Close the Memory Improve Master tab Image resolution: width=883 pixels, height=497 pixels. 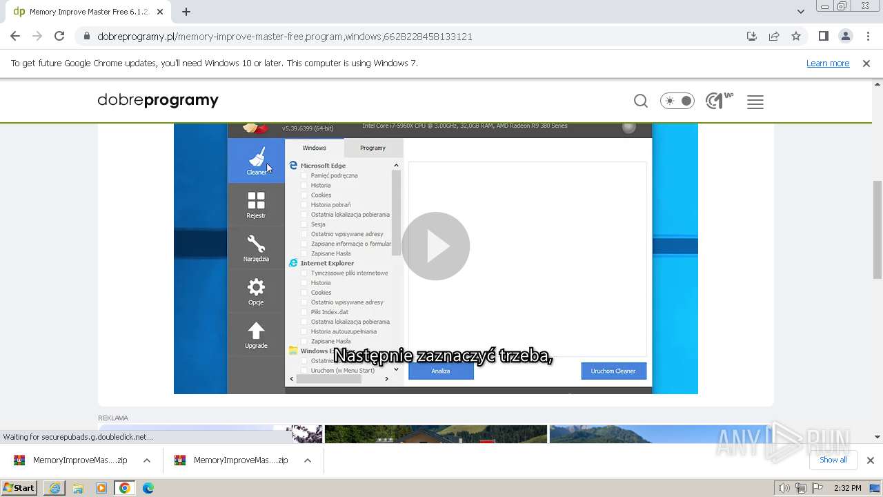(x=160, y=12)
